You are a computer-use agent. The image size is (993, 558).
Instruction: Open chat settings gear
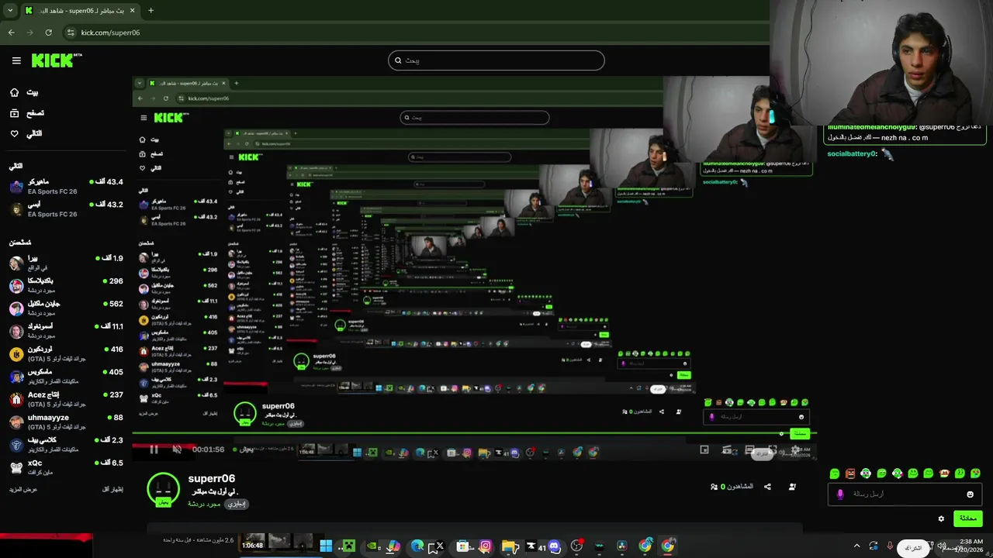[x=941, y=518]
